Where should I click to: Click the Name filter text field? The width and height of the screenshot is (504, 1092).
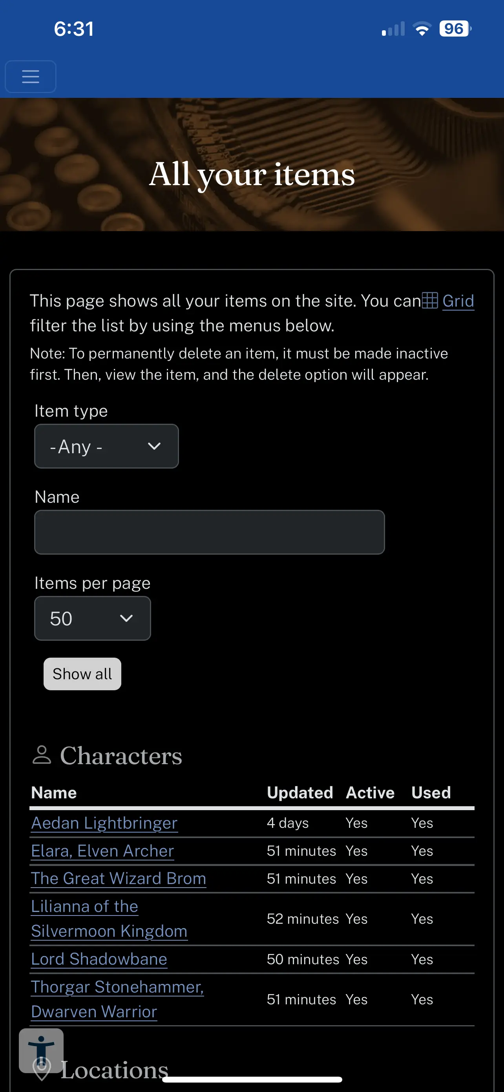[210, 532]
